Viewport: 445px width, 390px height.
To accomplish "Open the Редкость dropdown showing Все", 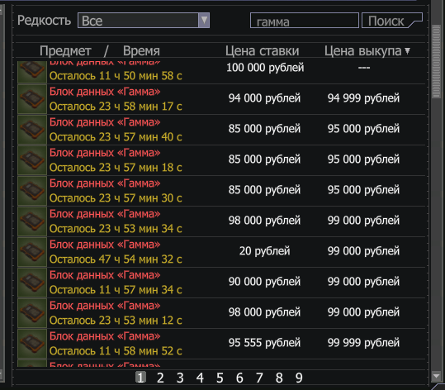I will [x=144, y=20].
